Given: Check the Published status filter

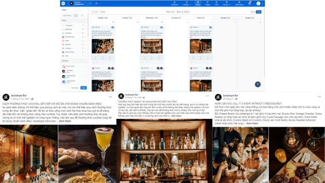Looking at the screenshot, I should (84, 33).
